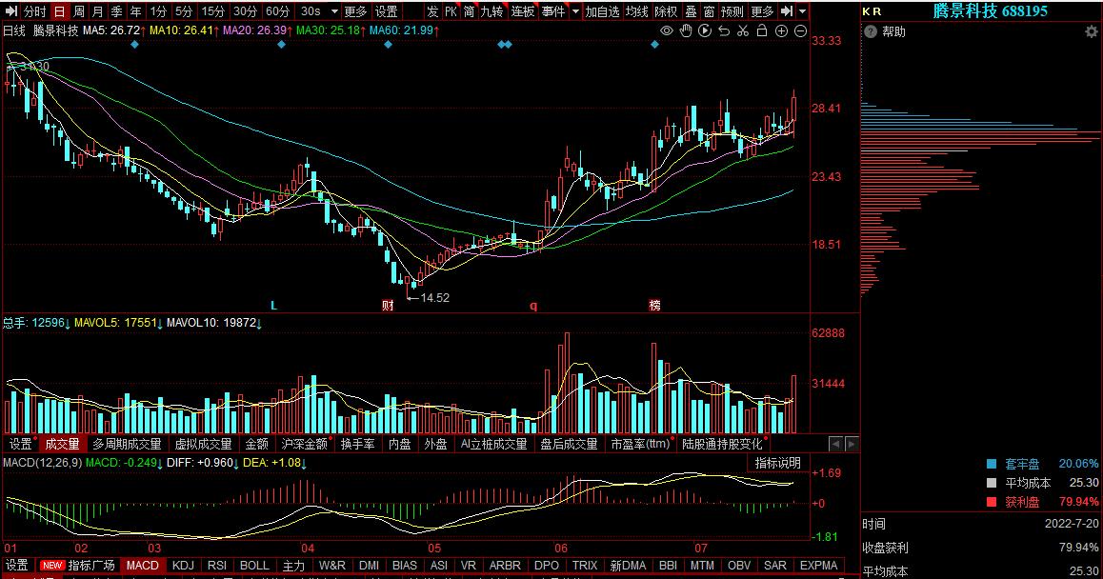The height and width of the screenshot is (579, 1103).
Task: Open the 事件 events dropdown arrow
Action: tap(576, 12)
